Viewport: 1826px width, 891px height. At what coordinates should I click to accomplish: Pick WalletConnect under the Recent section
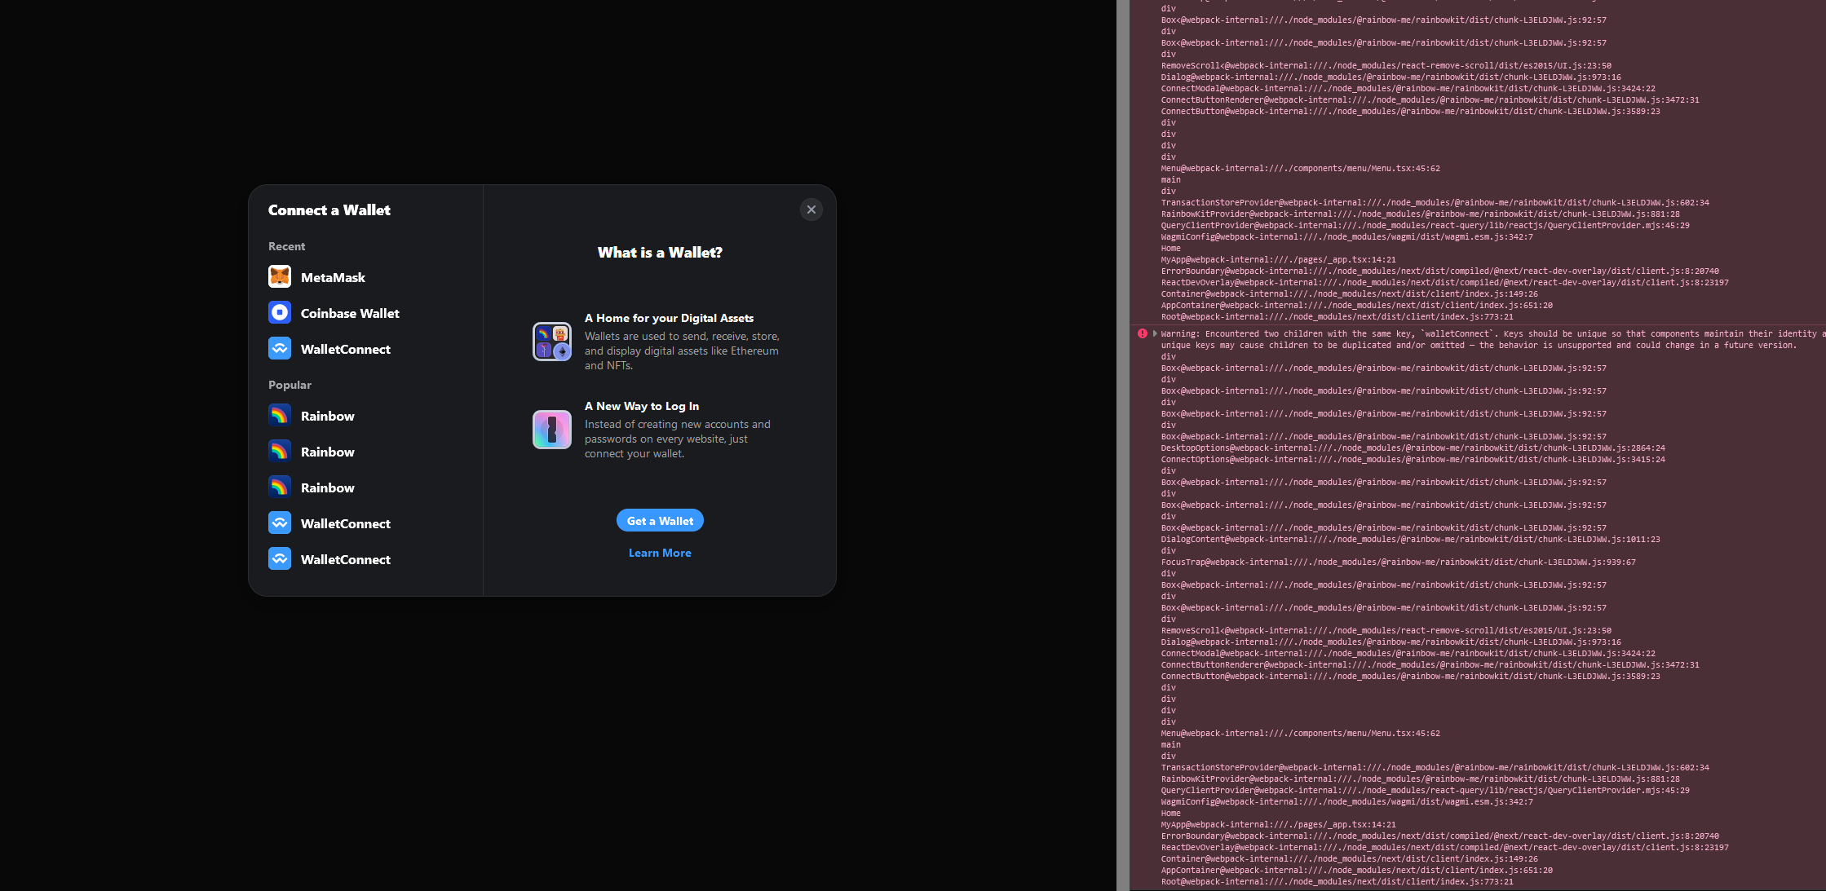click(365, 349)
